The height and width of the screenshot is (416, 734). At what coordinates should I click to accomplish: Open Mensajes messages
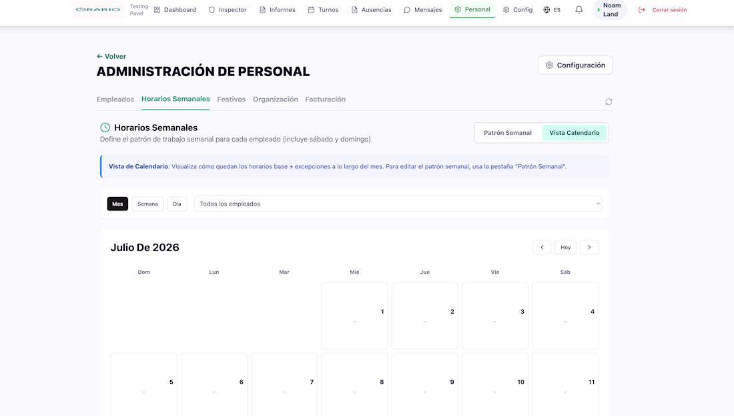422,10
